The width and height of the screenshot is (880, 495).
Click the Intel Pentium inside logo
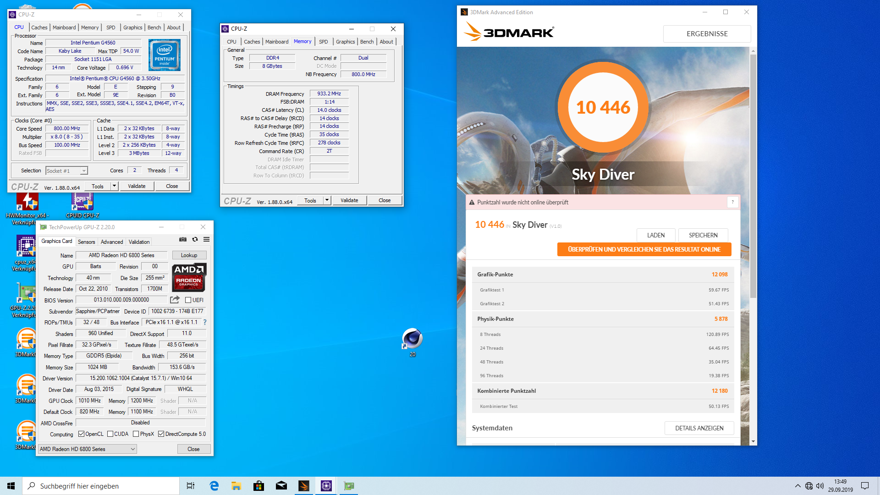coord(165,55)
